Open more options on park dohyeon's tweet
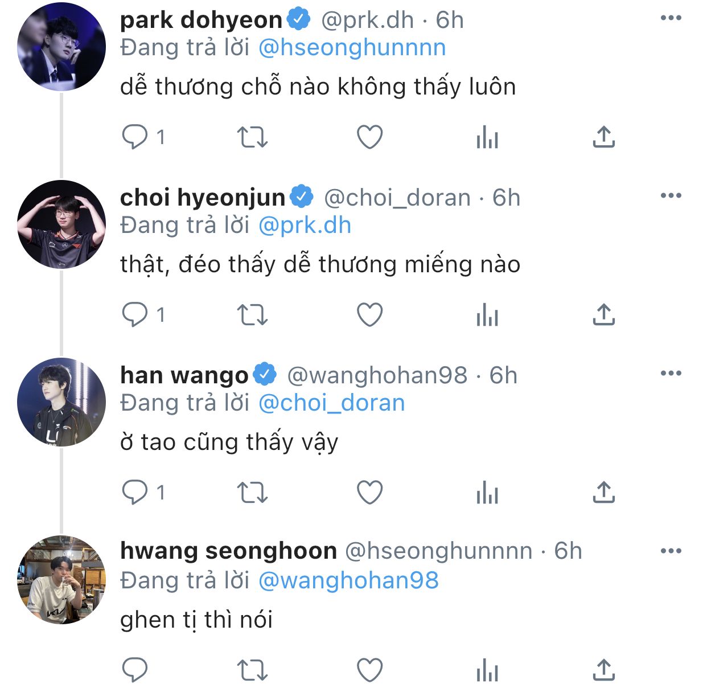 (671, 18)
